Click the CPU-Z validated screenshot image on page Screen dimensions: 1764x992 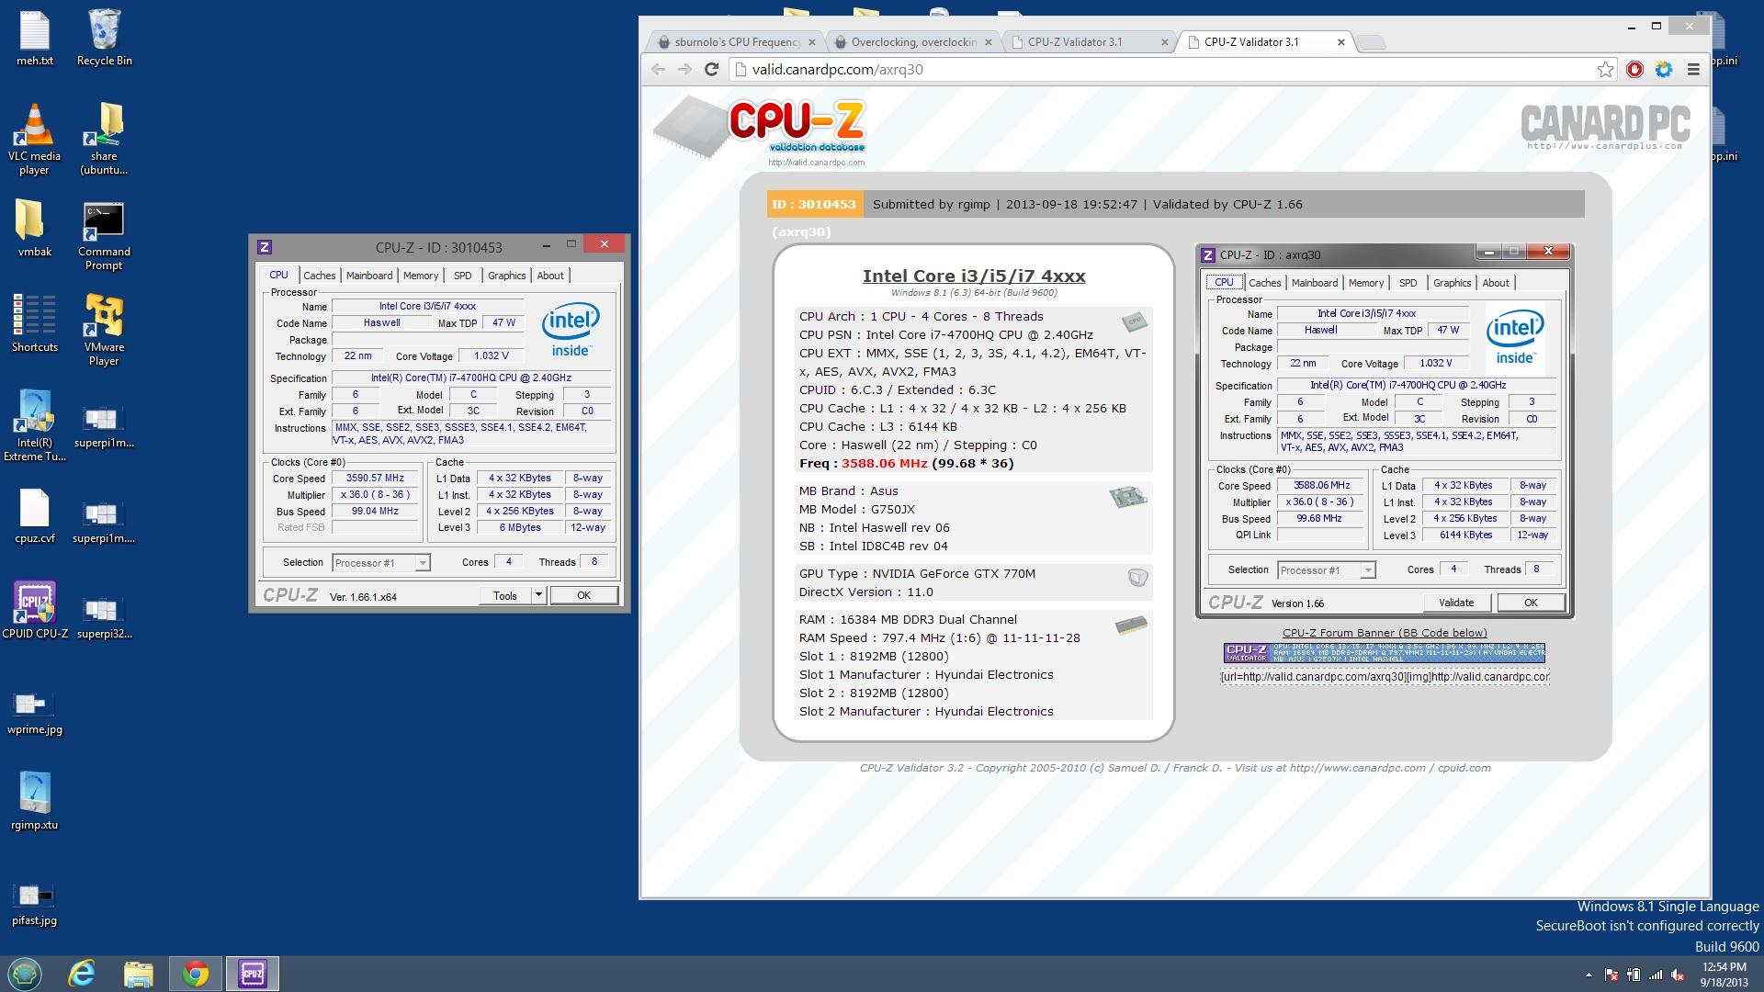tap(1385, 430)
